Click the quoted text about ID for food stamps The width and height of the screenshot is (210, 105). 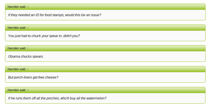tap(55, 15)
